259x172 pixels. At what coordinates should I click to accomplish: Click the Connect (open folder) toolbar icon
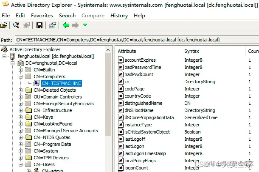tap(4, 25)
